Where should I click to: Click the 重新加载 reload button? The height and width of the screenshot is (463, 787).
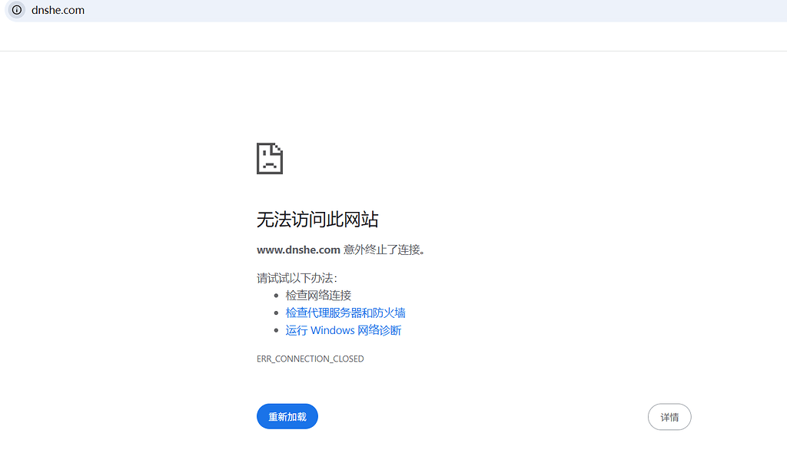(287, 416)
